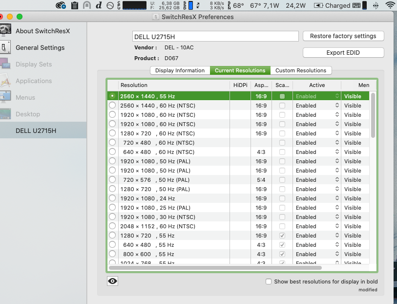Screen dimensions: 397x304
Task: Click the DELL U2715H display name field
Action: coord(215,37)
